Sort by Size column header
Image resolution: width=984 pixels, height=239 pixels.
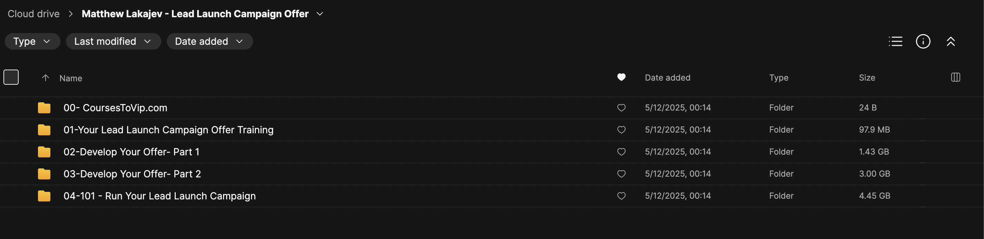[x=867, y=78]
